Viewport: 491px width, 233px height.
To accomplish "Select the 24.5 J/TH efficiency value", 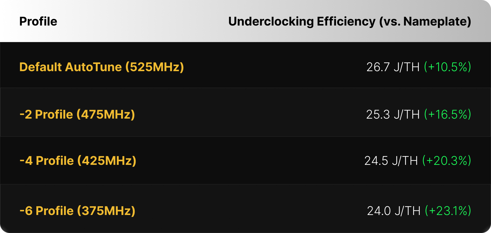I will [x=391, y=161].
